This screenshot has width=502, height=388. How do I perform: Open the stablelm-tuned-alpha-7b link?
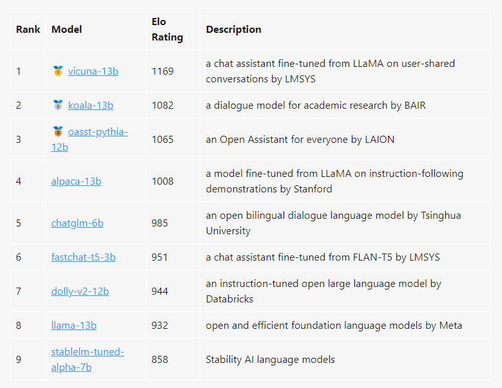pyautogui.click(x=88, y=352)
